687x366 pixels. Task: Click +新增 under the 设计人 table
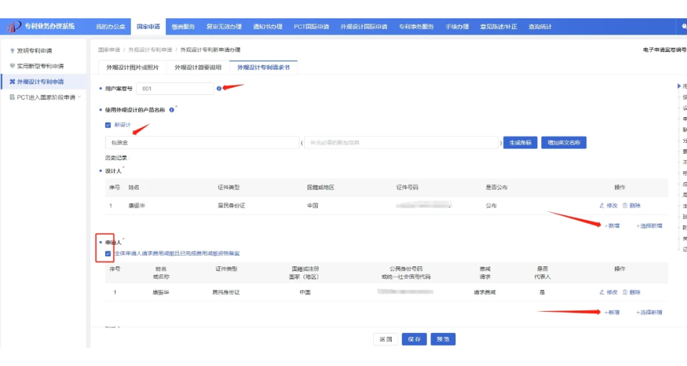click(x=612, y=226)
